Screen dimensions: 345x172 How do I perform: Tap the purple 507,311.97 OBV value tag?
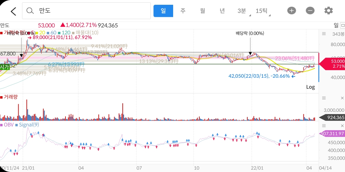[x=332, y=133]
